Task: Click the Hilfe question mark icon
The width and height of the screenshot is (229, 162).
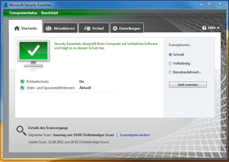Action: (x=204, y=28)
